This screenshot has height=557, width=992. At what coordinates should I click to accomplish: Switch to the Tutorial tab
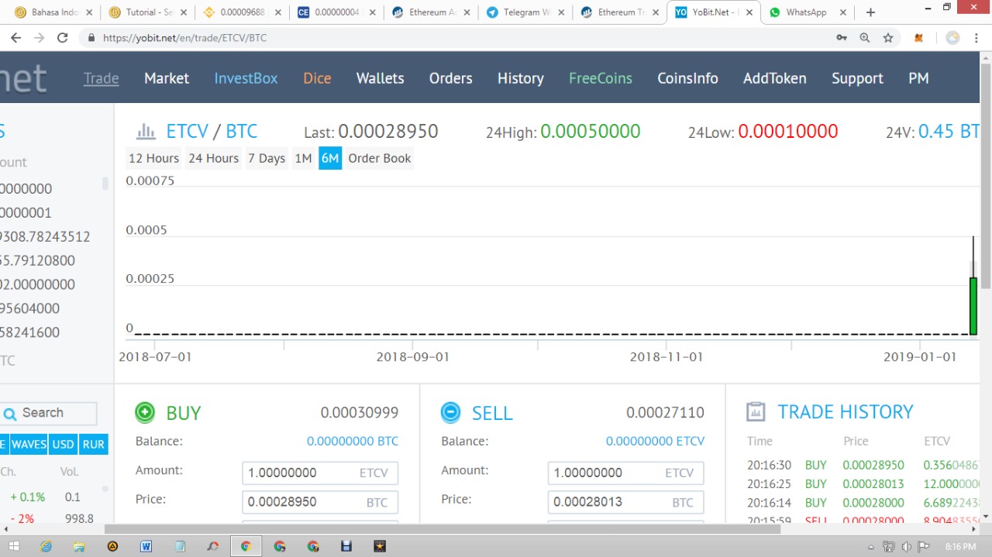pyautogui.click(x=149, y=12)
